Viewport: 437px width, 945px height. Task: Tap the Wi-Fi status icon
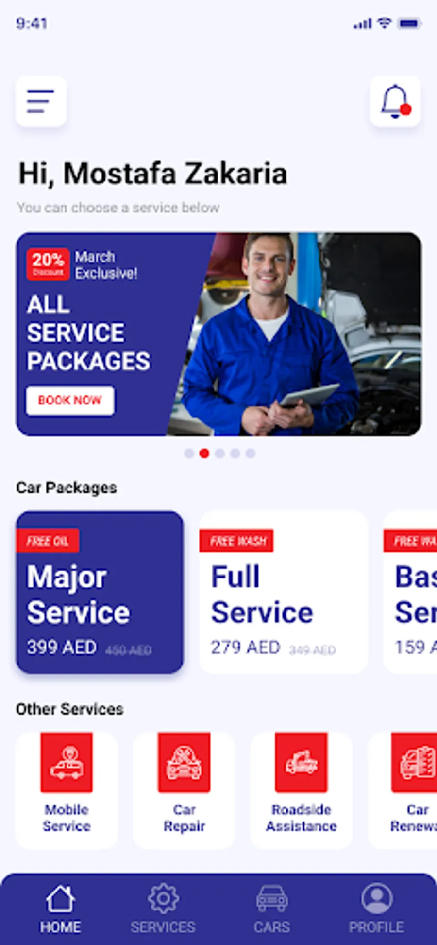tap(385, 23)
